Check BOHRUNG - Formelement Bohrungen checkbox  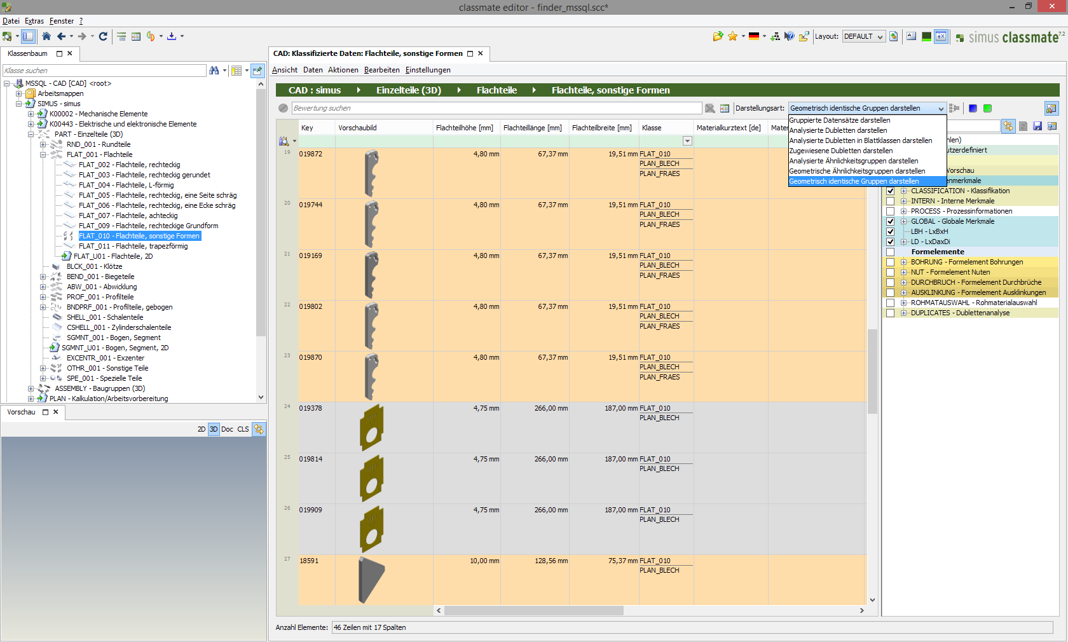coord(890,262)
